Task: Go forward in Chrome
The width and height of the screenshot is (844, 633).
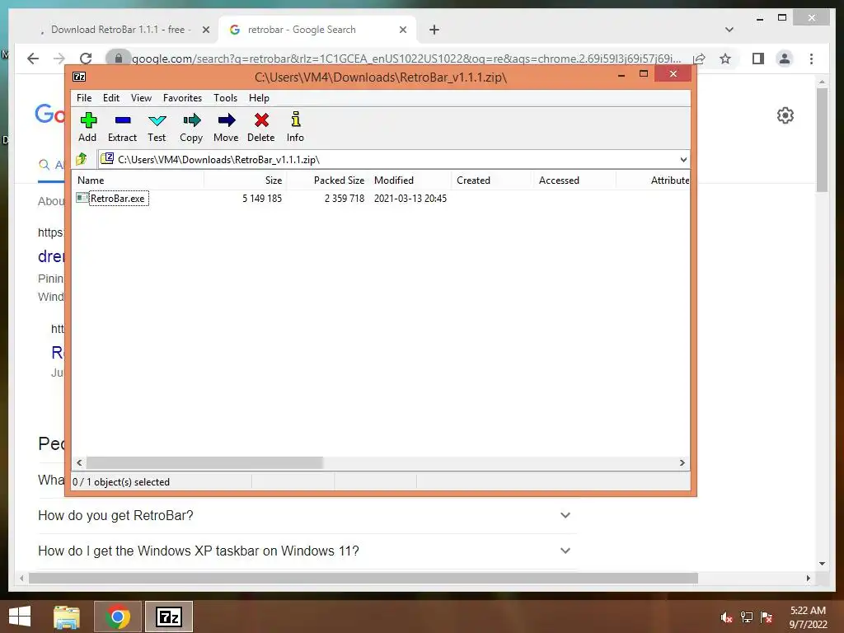Action: (x=59, y=59)
